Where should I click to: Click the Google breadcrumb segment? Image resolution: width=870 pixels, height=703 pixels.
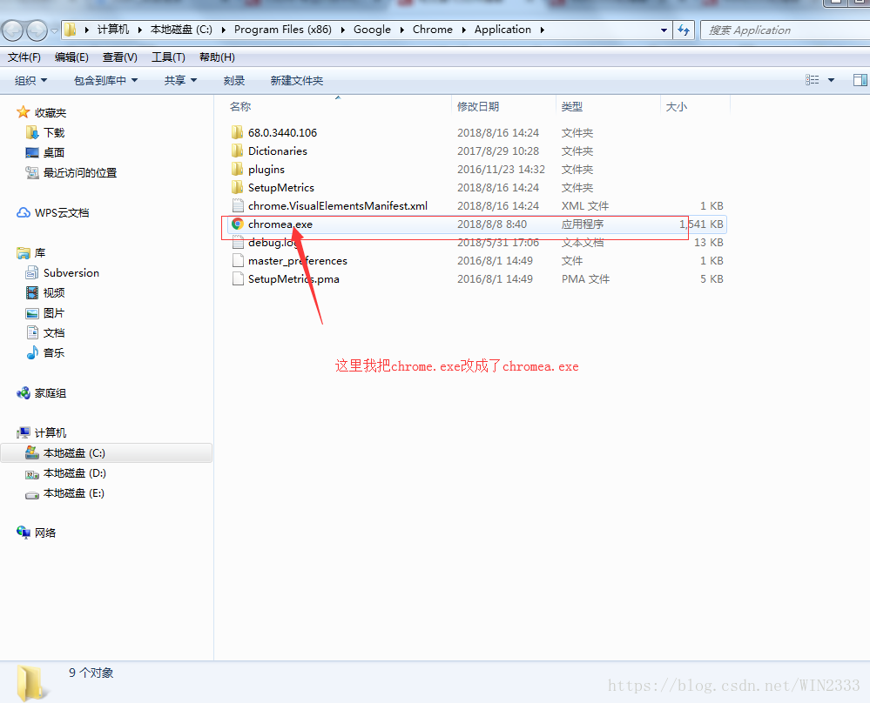point(373,30)
